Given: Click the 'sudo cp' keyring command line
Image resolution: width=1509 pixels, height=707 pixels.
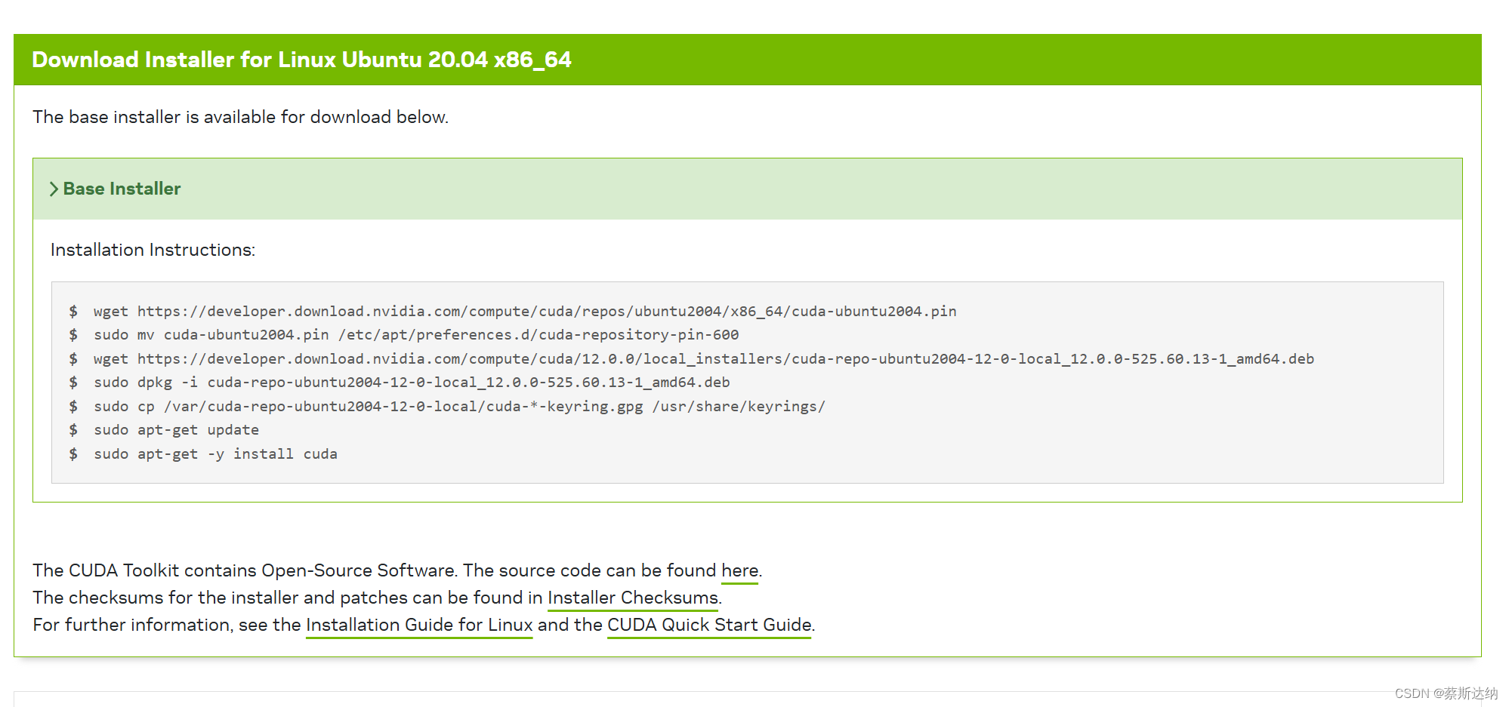Looking at the screenshot, I should 459,407.
